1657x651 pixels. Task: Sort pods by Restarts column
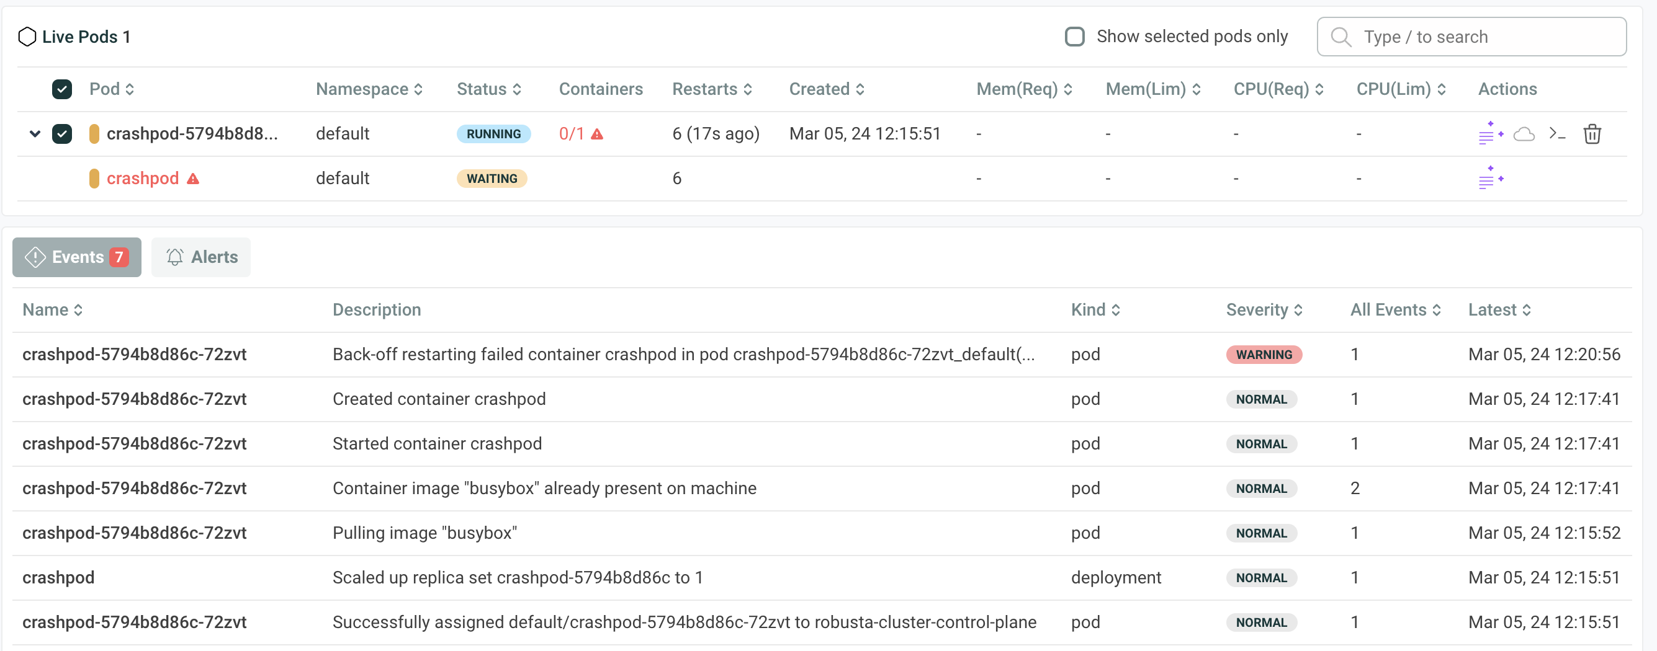(712, 89)
